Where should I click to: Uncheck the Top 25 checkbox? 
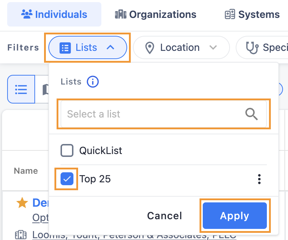(67, 179)
